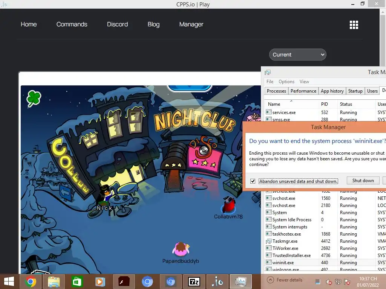Image resolution: width=386 pixels, height=289 pixels.
Task: Switch to the Processes tab
Action: click(276, 91)
